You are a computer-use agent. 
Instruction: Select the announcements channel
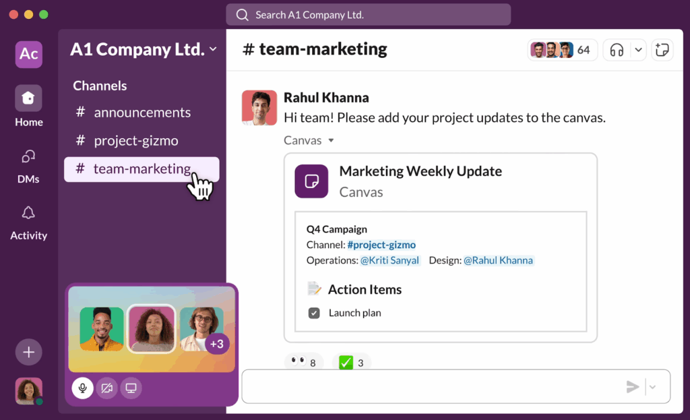pos(142,113)
